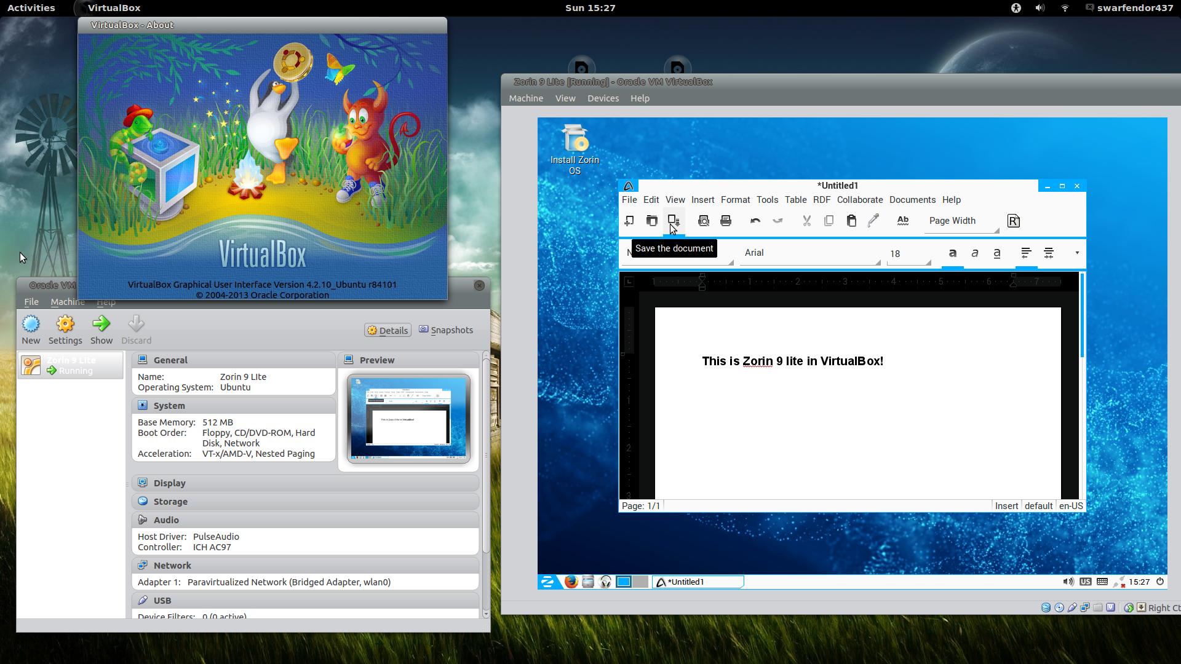Open GNOME Activities overview
Screen dimensions: 1181x664
pos(31,8)
